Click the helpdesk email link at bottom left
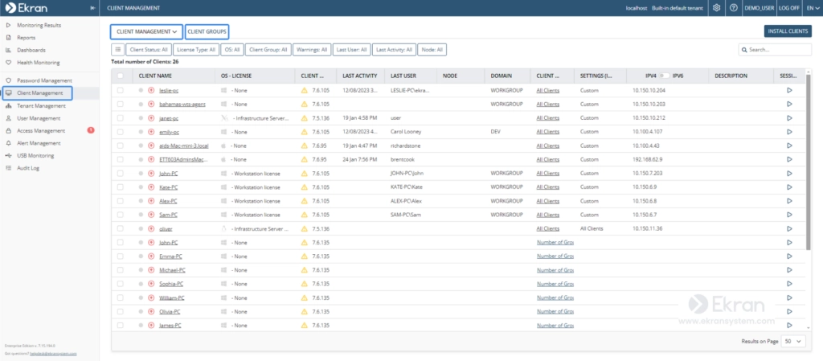Viewport: 823px width, 361px height. coord(53,354)
